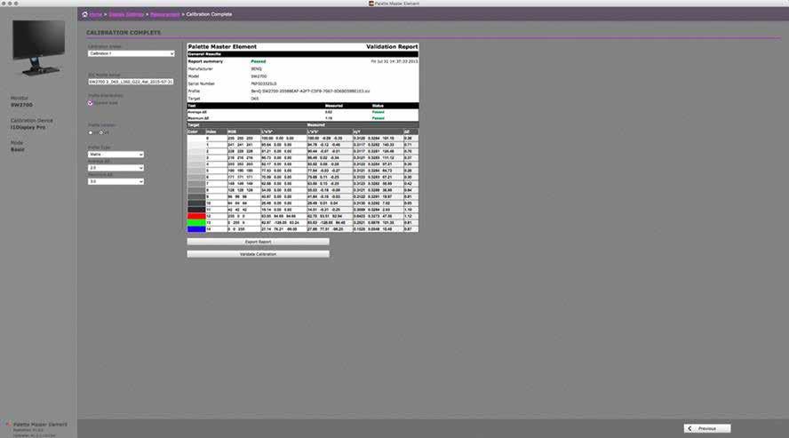Return to the Measurement breadcrumb step
Screen dimensions: 789x438
(x=165, y=14)
